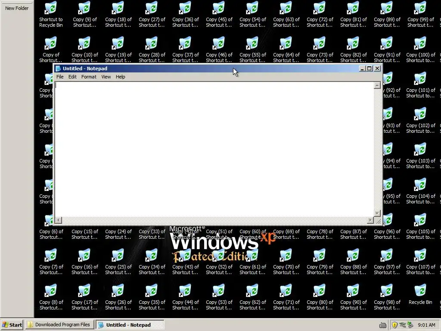The image size is (441, 331).
Task: Click Notepad vertical scrollbar down arrow
Action: pyautogui.click(x=377, y=213)
